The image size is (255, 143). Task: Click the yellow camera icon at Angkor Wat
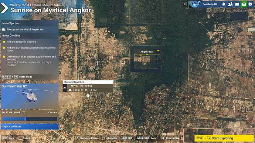(x=158, y=51)
